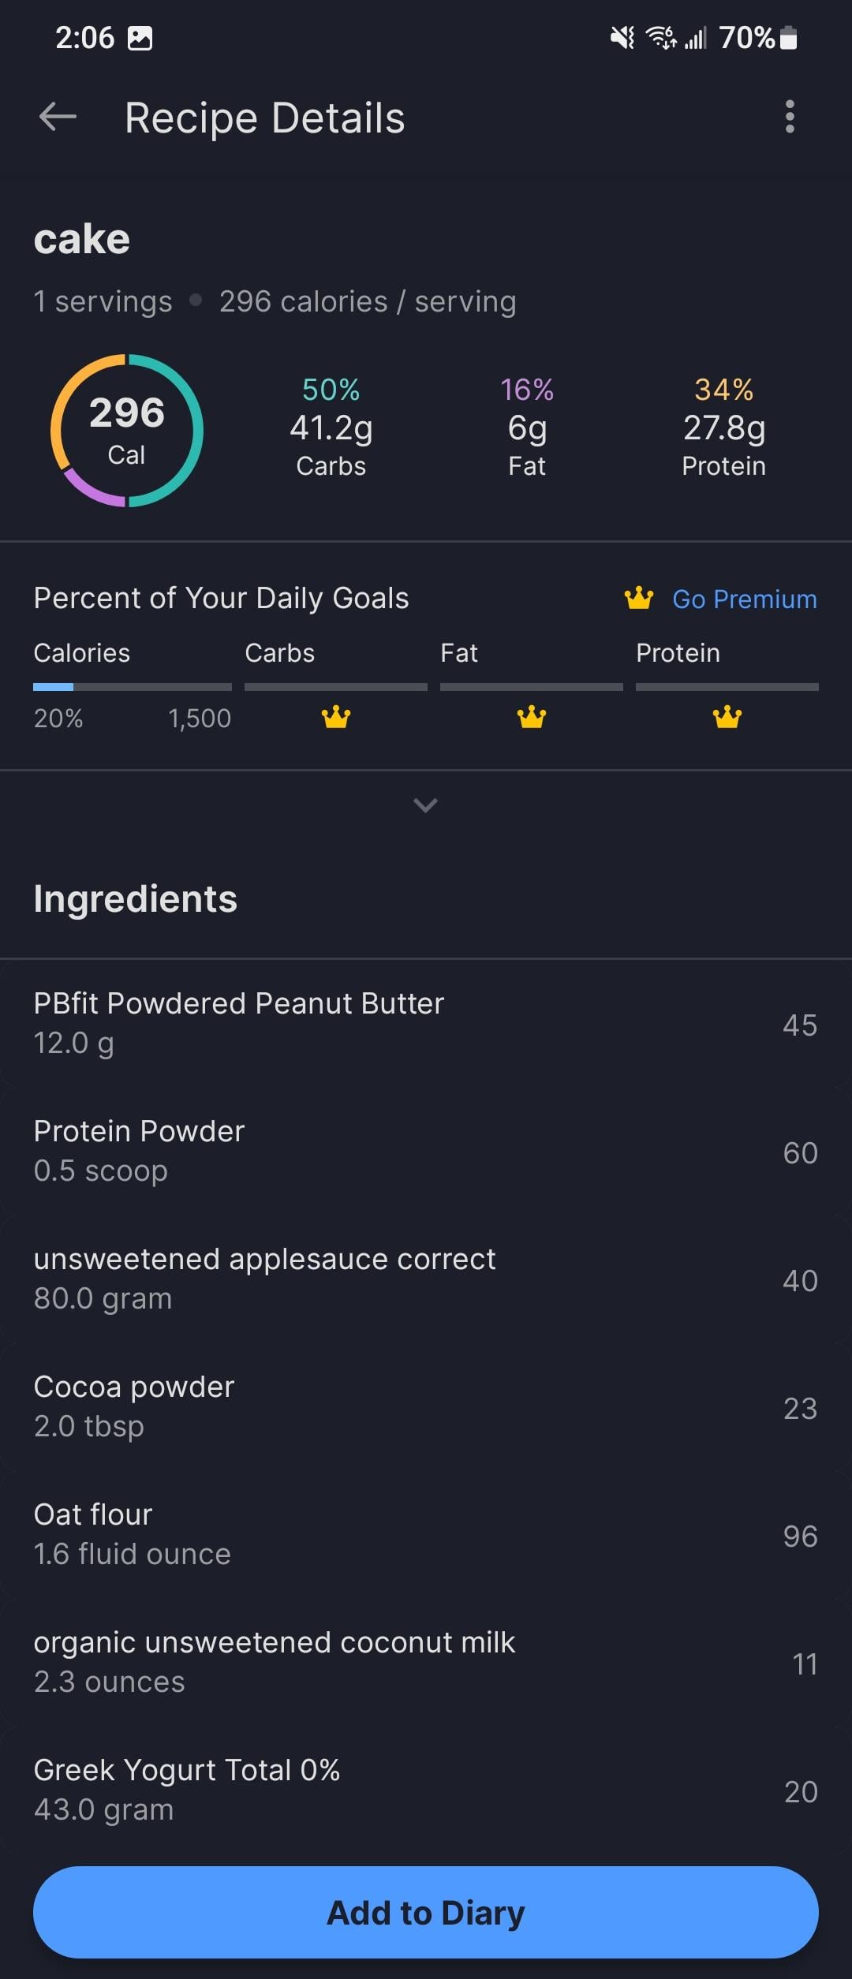
Task: Tap the crown icon beside Go Premium
Action: click(x=638, y=599)
